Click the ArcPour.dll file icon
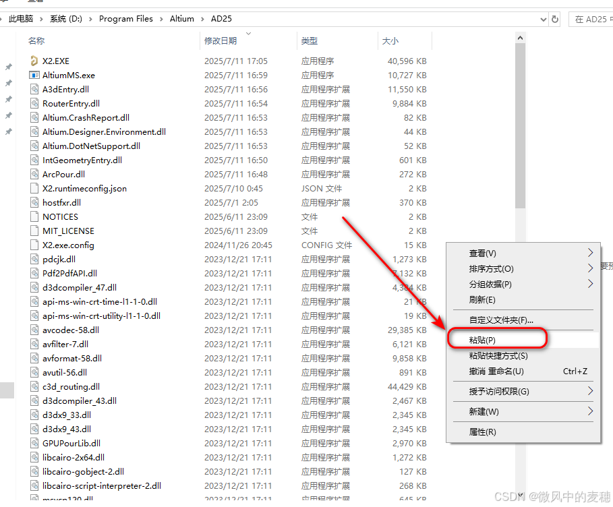613x507 pixels. coord(34,175)
